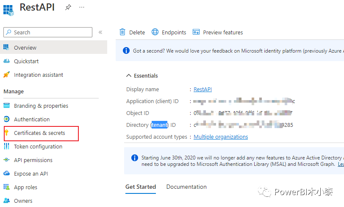Open the Endpoints panel

(169, 32)
